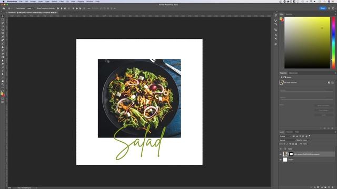Select the salad photo layer thumbnail
Image resolution: width=337 pixels, height=189 pixels.
(285, 154)
